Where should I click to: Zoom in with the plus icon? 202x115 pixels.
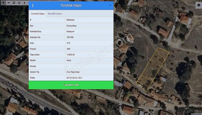tap(3, 2)
